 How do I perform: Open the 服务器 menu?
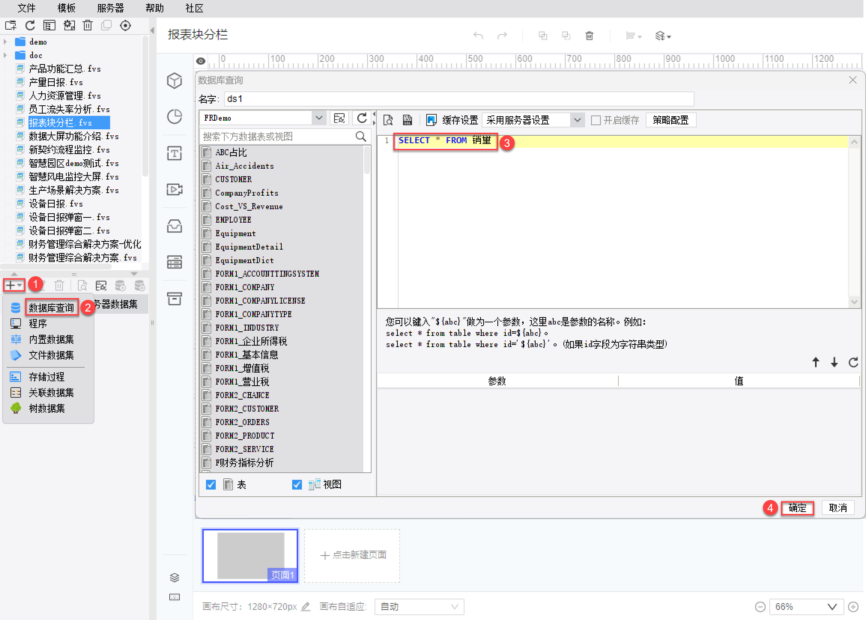pos(110,8)
